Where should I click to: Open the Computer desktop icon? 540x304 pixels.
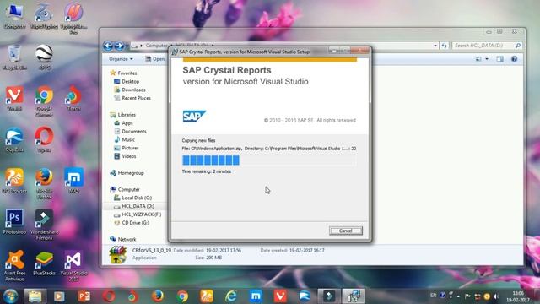(x=14, y=16)
